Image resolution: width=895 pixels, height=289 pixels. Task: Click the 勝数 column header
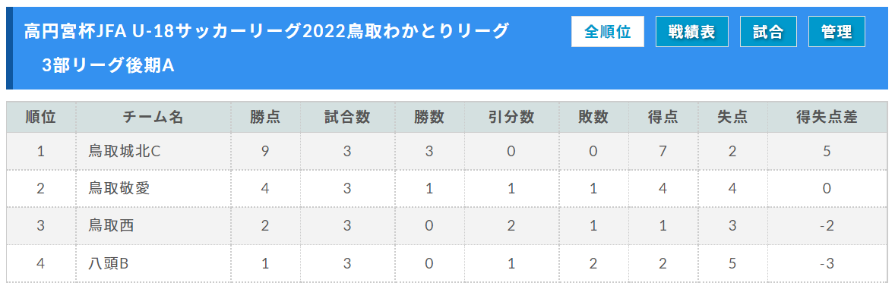429,118
